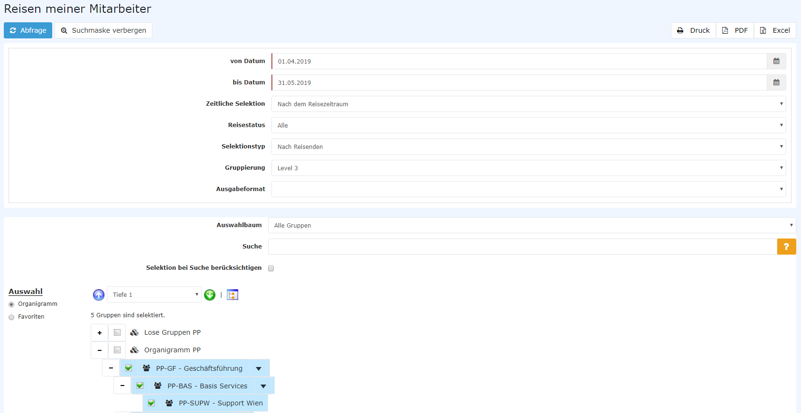Select the Favoriten radio button
The image size is (801, 413).
pyautogui.click(x=11, y=317)
